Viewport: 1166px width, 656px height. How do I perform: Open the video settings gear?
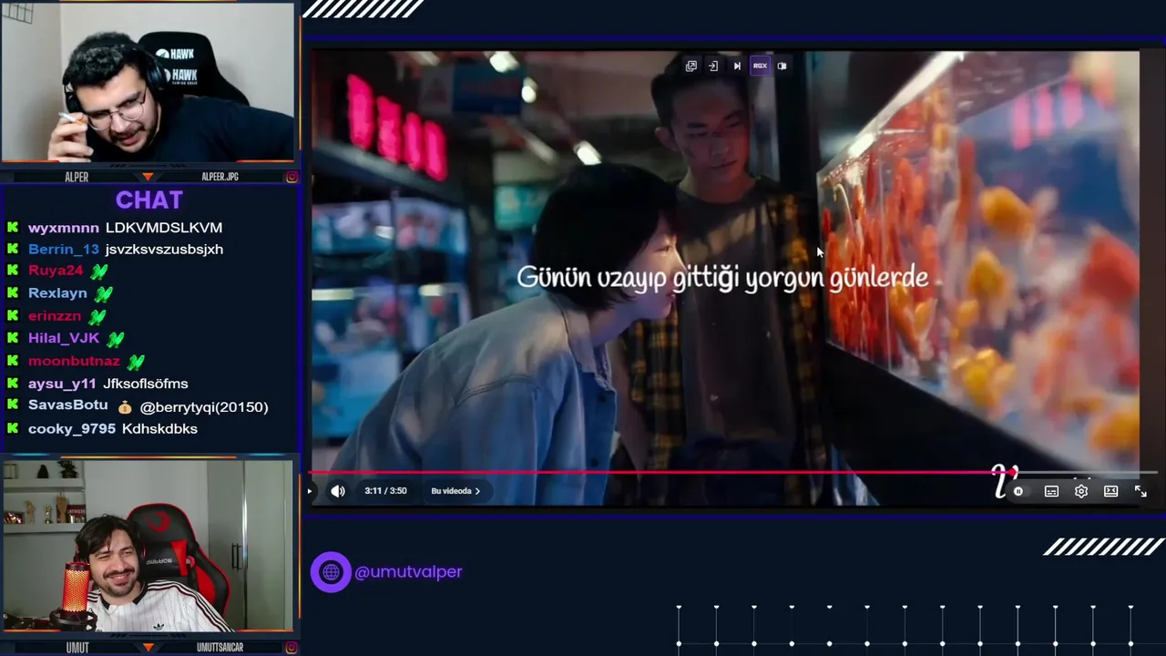tap(1081, 491)
